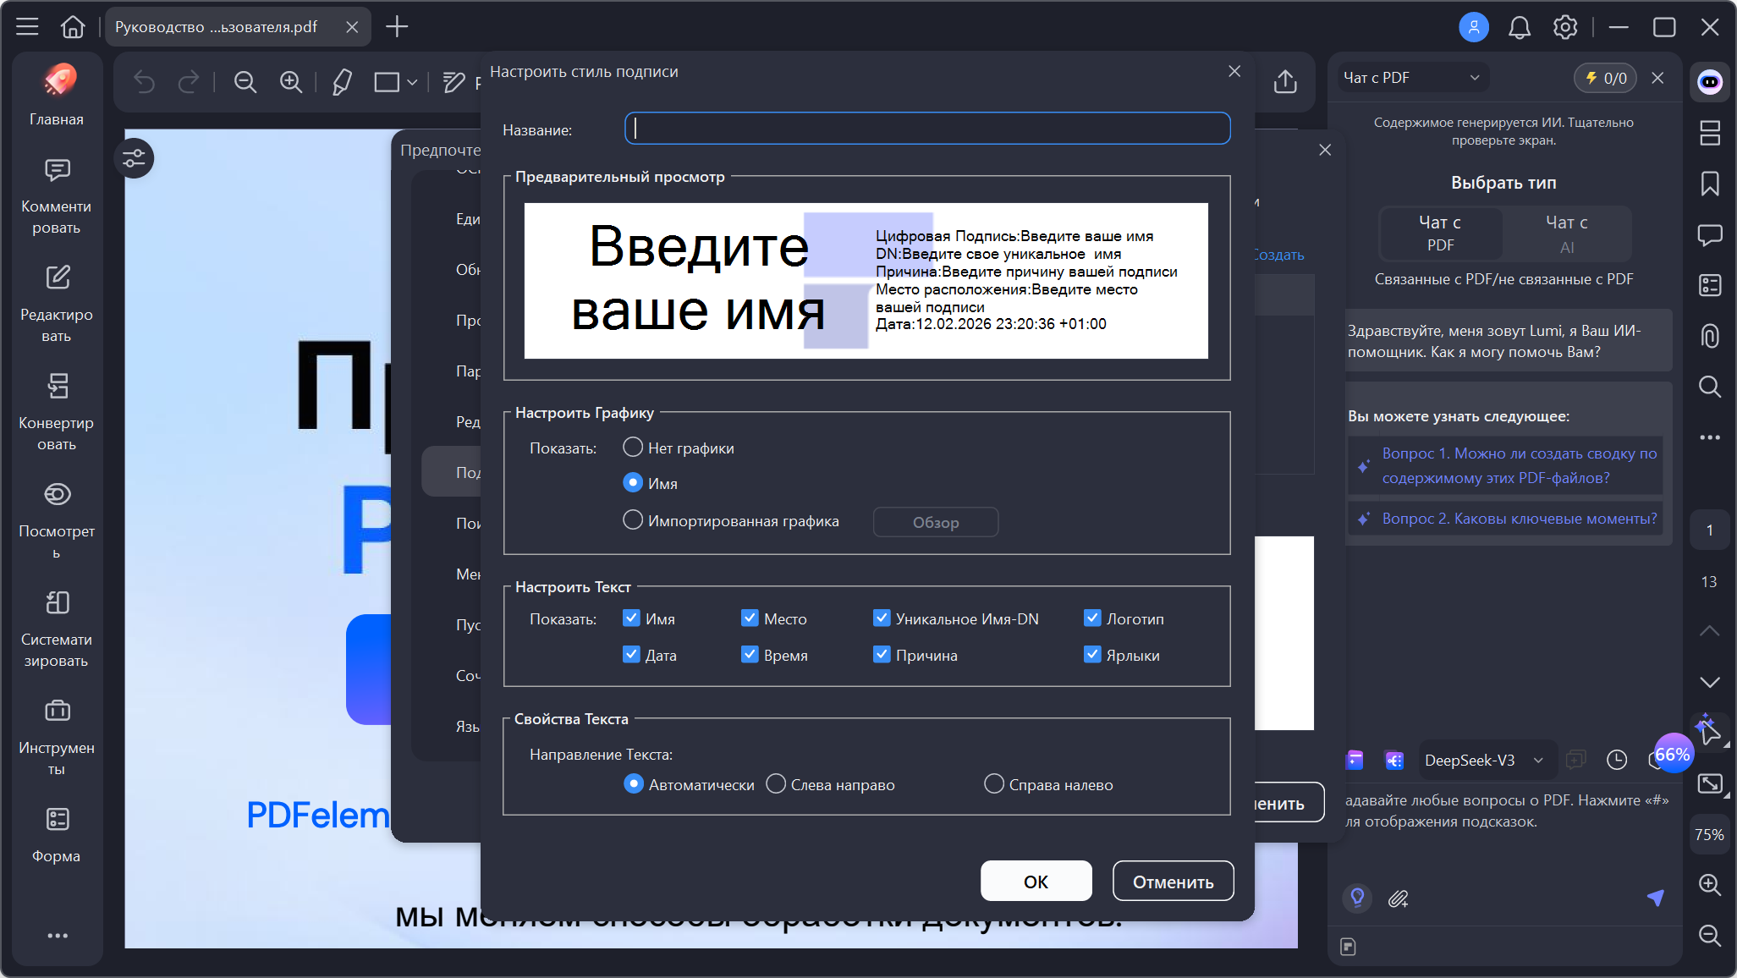Select the 'Нет графики' radio option

[633, 447]
